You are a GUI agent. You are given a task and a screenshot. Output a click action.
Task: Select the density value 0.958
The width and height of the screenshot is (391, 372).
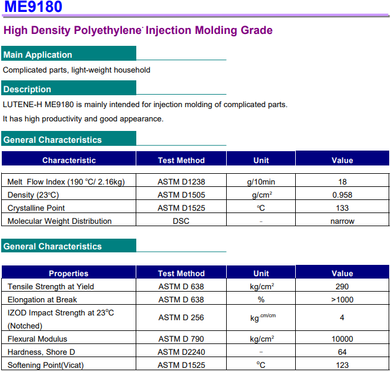click(x=342, y=195)
